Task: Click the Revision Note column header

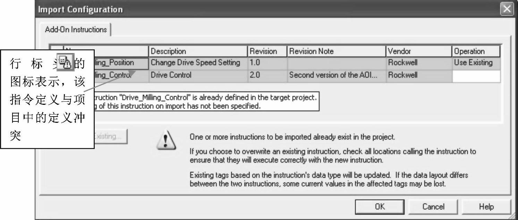Action: (x=336, y=52)
